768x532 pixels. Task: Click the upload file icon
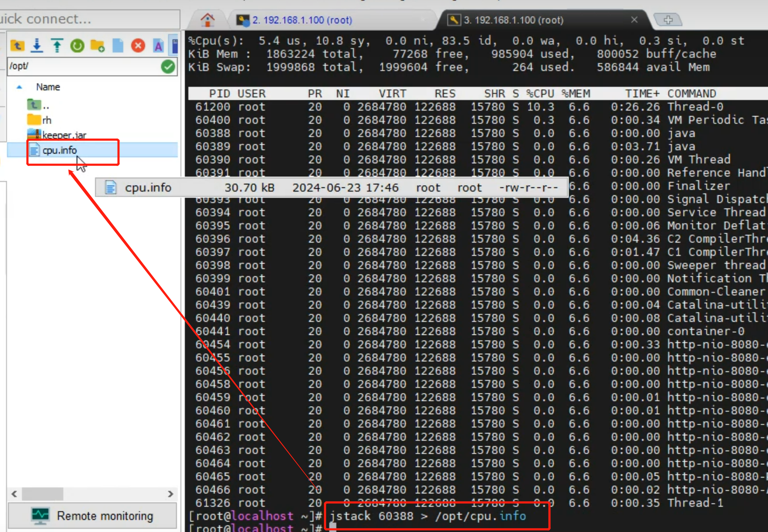coord(57,46)
